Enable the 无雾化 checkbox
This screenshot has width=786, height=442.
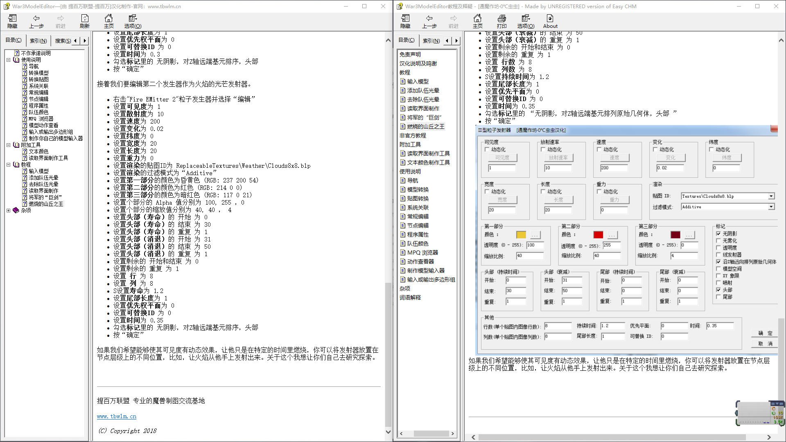718,241
